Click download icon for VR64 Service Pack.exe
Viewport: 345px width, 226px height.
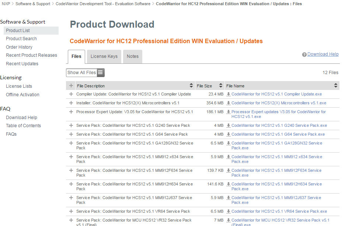[x=229, y=212]
